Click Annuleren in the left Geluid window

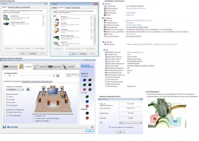pyautogui.click(x=33, y=53)
